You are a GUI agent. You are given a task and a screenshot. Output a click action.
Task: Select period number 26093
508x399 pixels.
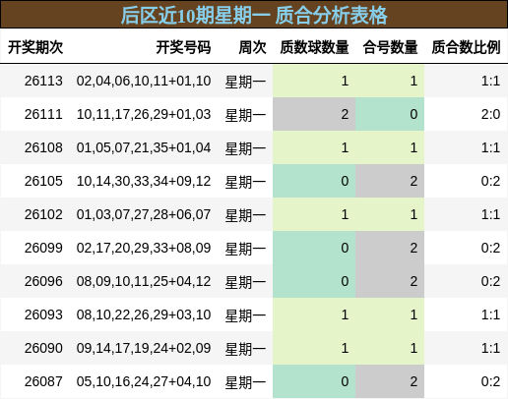[x=43, y=314]
